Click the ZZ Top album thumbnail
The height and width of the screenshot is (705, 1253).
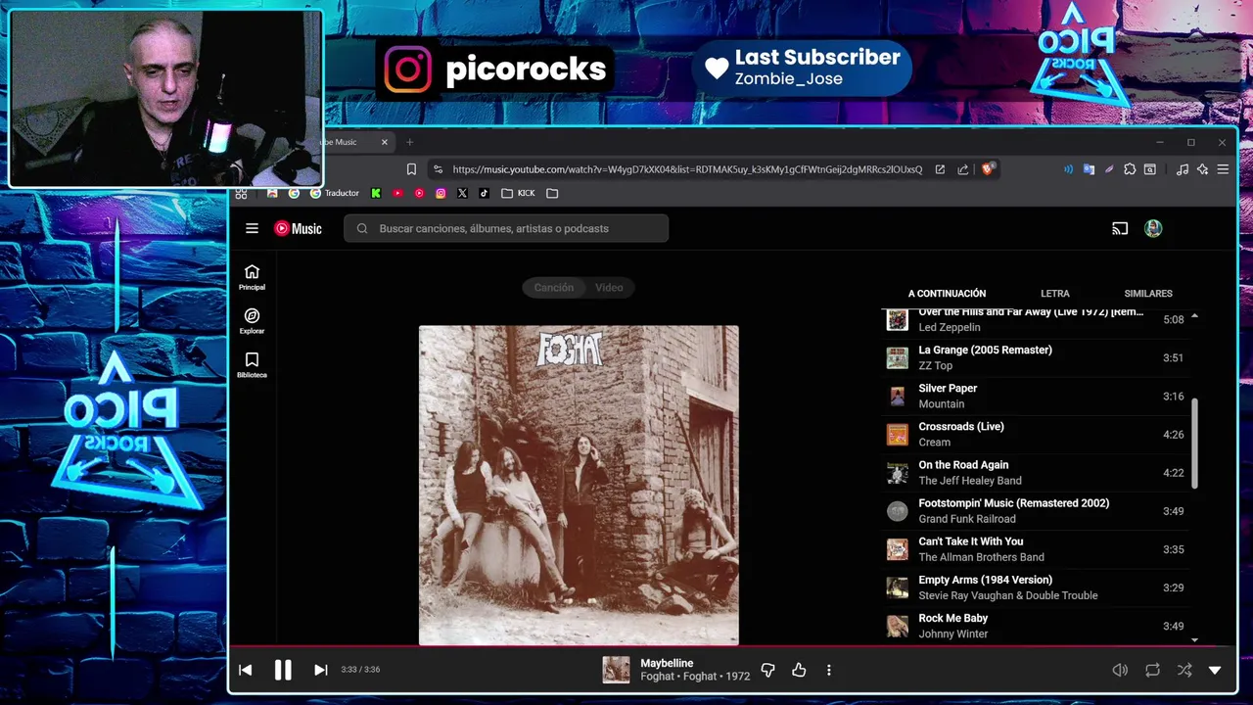tap(897, 357)
